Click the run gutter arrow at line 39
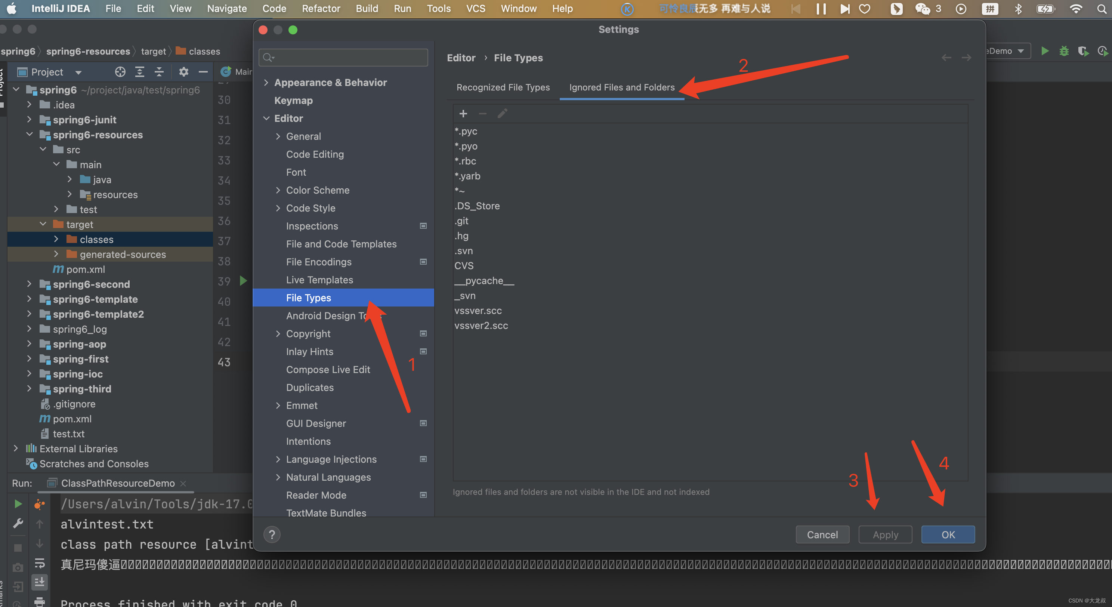Screen dimensions: 1112x607 [243, 281]
